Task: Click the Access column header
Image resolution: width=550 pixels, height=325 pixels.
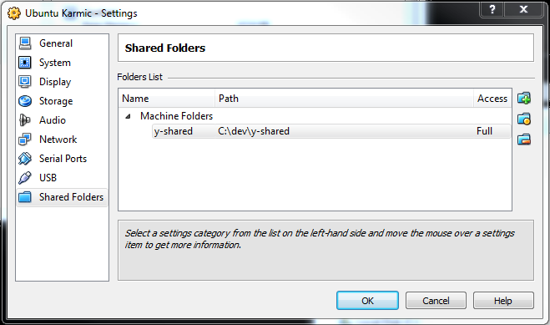Action: pyautogui.click(x=492, y=99)
